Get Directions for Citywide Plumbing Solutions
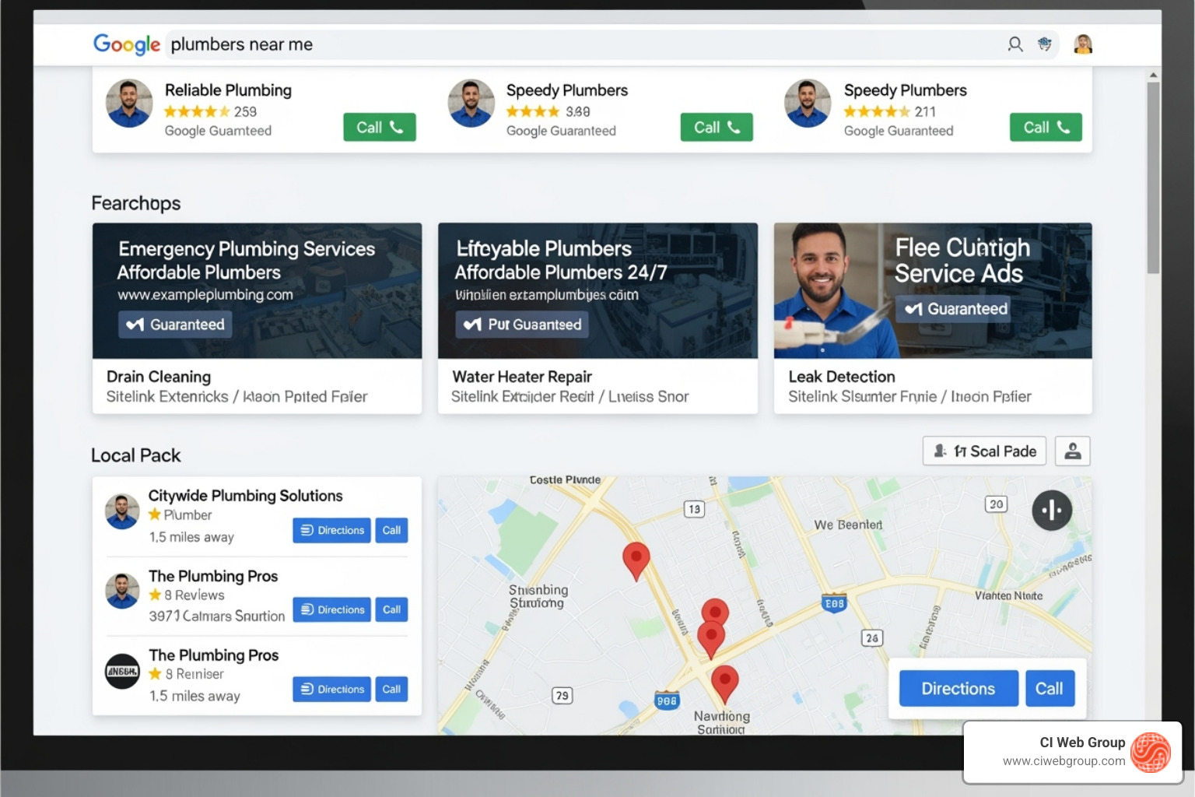Viewport: 1195px width, 797px height. pyautogui.click(x=331, y=530)
